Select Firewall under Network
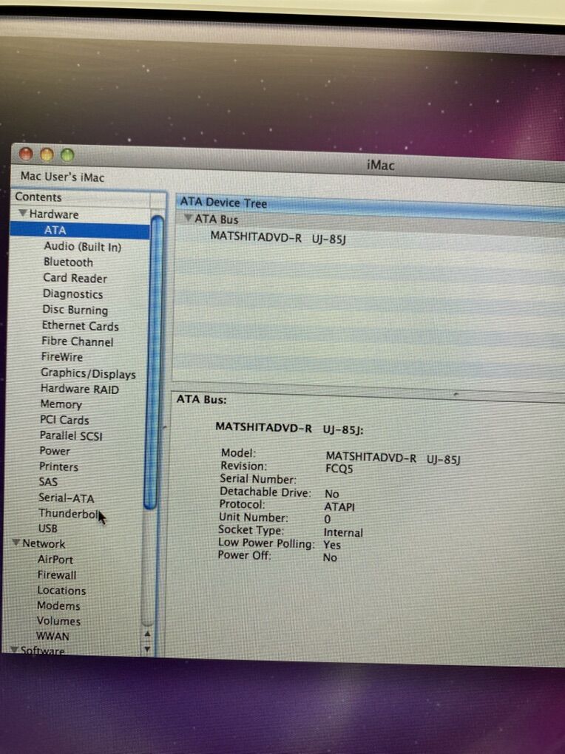This screenshot has width=565, height=754. (x=57, y=575)
